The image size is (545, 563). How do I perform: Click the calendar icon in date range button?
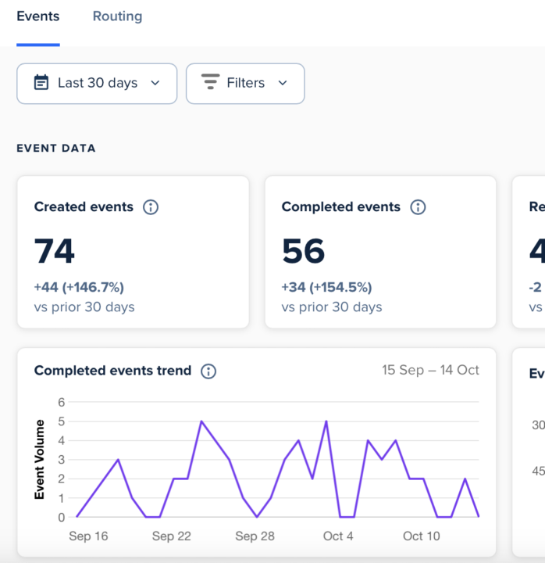[x=41, y=83]
